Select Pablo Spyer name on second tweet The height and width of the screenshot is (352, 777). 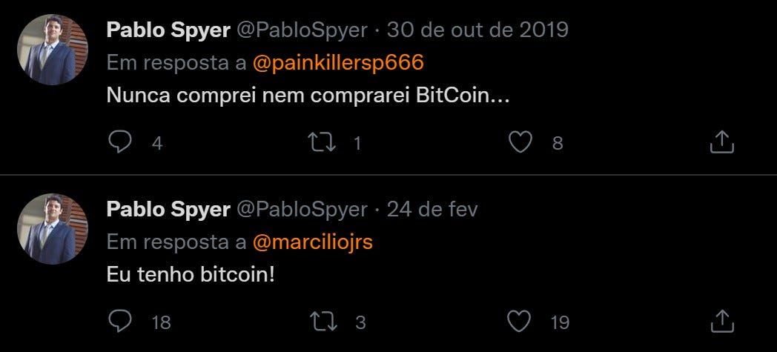168,210
